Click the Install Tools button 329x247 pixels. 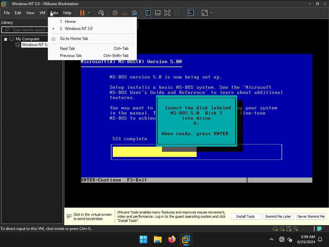tap(245, 216)
